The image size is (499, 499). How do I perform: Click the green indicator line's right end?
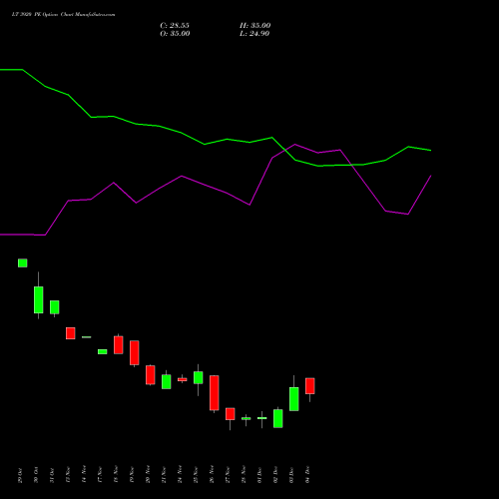point(430,151)
